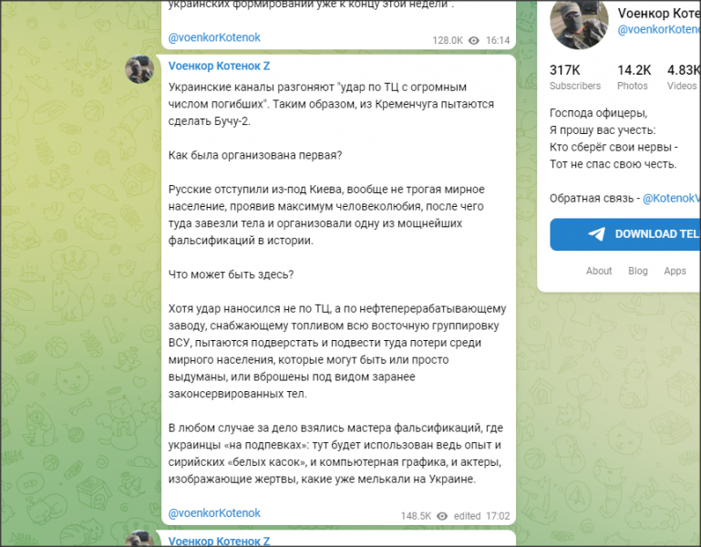Open @voenkorKotenok handle in sidebar
This screenshot has height=547, width=701.
tap(658, 29)
